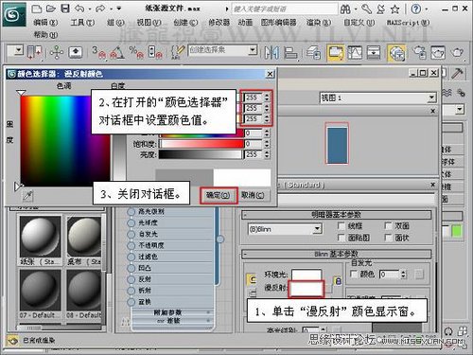This screenshot has width=473, height=355.
Task: Select the 纸张 material sample sphere
Action: 41,237
